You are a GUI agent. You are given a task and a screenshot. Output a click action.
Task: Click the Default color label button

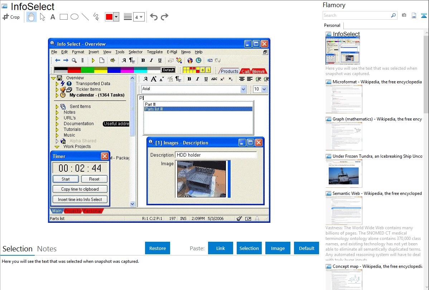pos(168,70)
